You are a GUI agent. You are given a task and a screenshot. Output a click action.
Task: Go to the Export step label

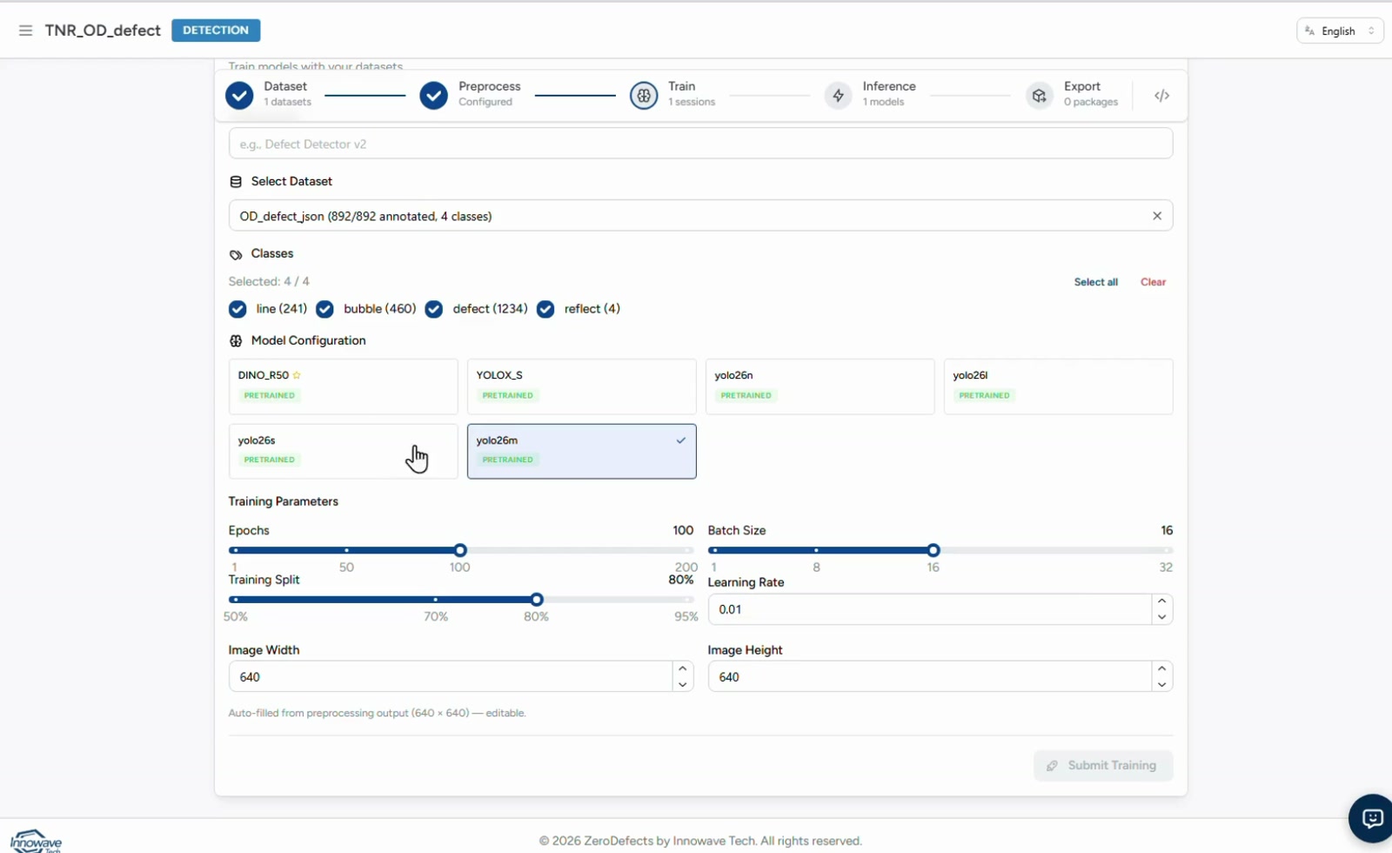point(1082,86)
